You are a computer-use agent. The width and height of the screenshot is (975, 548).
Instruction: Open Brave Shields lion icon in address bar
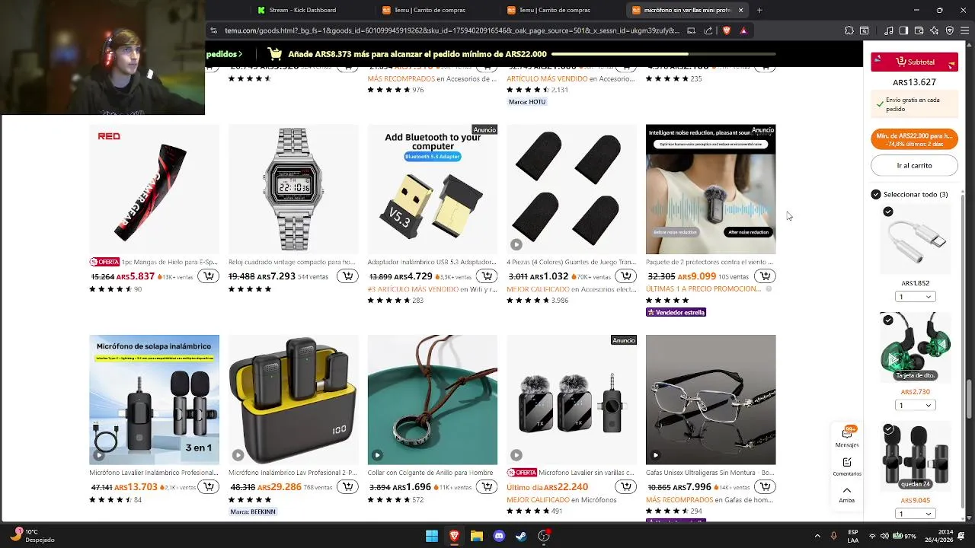pyautogui.click(x=726, y=30)
